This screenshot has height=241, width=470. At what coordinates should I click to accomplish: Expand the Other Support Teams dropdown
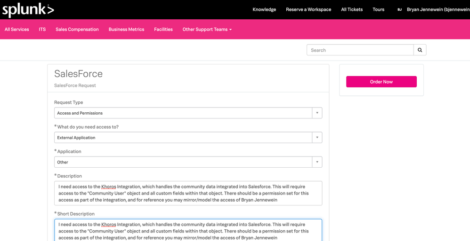tap(207, 29)
